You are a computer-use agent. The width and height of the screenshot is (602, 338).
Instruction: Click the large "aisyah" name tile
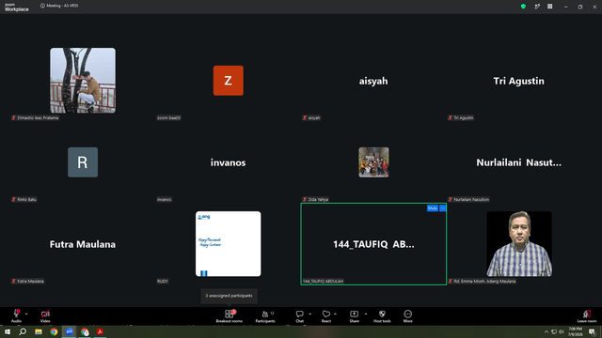click(373, 81)
